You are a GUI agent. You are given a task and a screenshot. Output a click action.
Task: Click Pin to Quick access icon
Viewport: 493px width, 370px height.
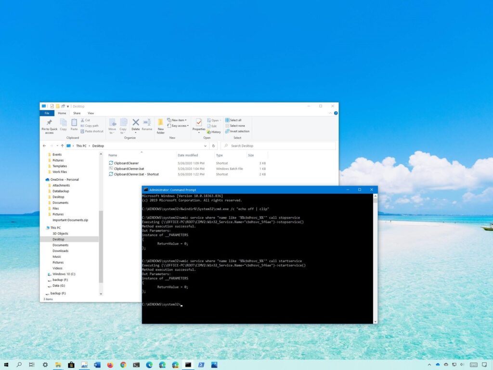coord(50,127)
